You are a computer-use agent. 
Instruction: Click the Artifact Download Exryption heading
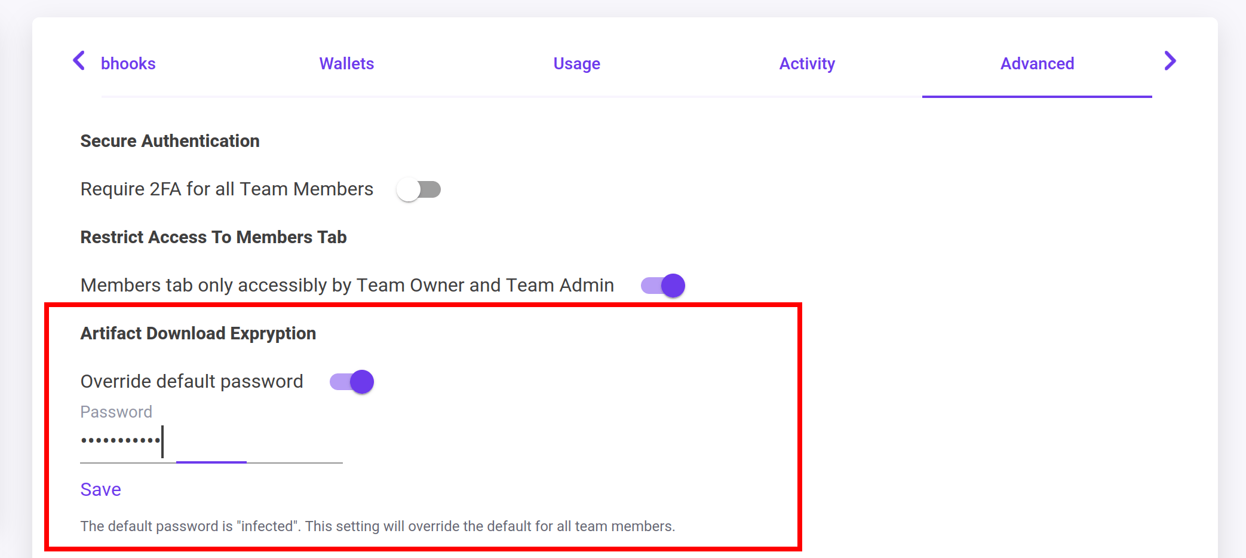point(198,333)
